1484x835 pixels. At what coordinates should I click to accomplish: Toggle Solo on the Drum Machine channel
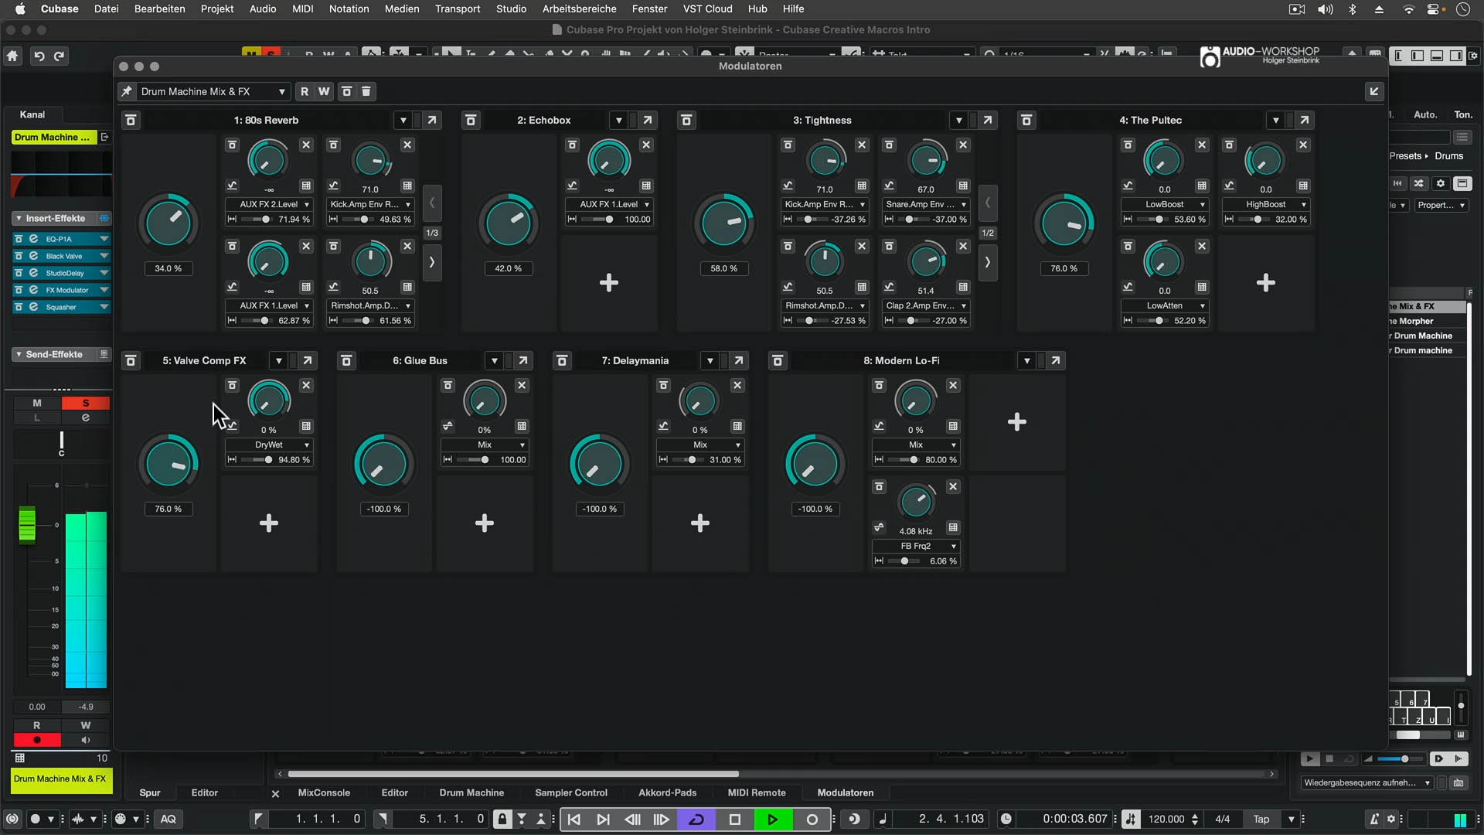[x=86, y=403]
